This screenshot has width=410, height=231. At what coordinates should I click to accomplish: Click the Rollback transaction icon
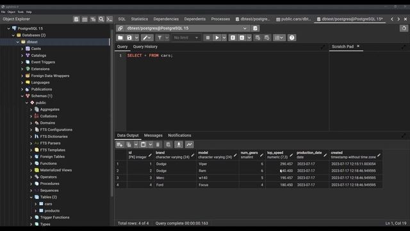point(266,38)
